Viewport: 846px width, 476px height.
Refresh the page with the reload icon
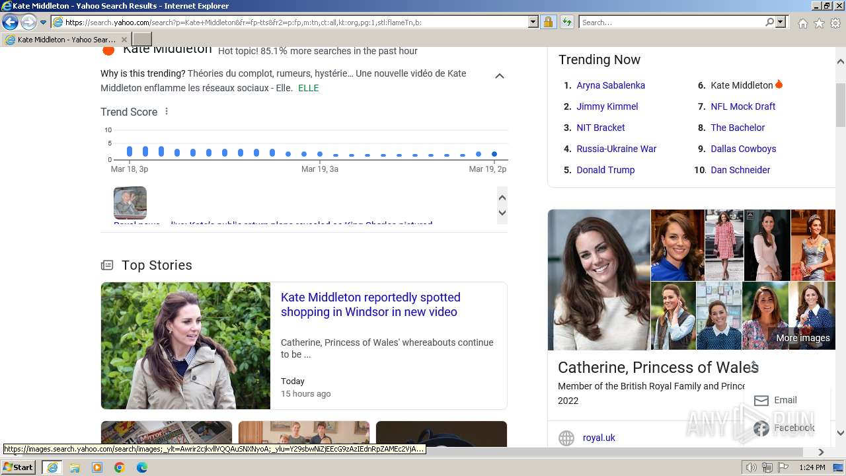pos(566,22)
